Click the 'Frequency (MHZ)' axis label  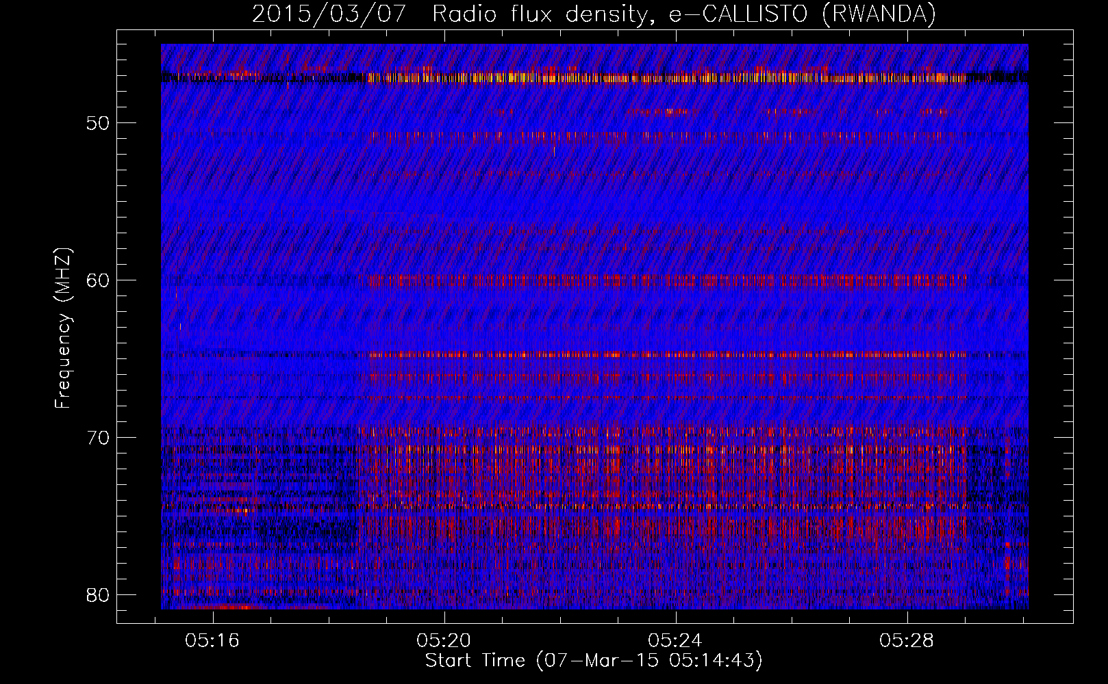click(x=63, y=328)
